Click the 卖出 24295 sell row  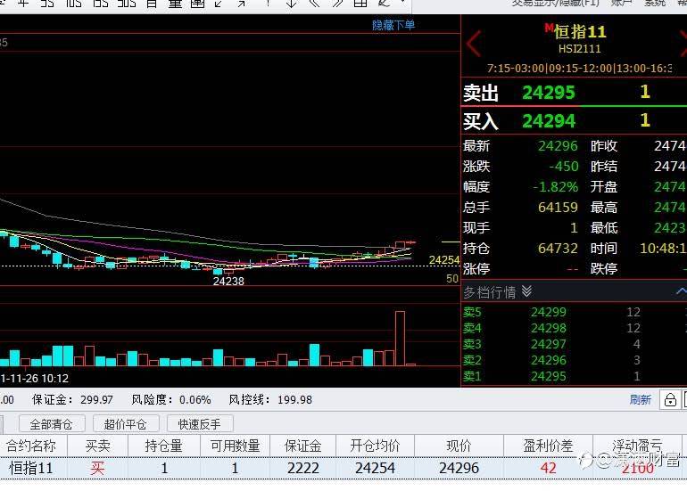tap(574, 93)
